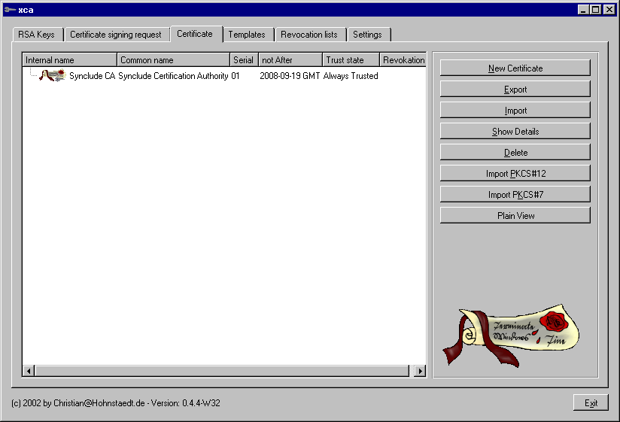Screen dimensions: 620x422
Task: Open the Settings tab
Action: pos(367,35)
